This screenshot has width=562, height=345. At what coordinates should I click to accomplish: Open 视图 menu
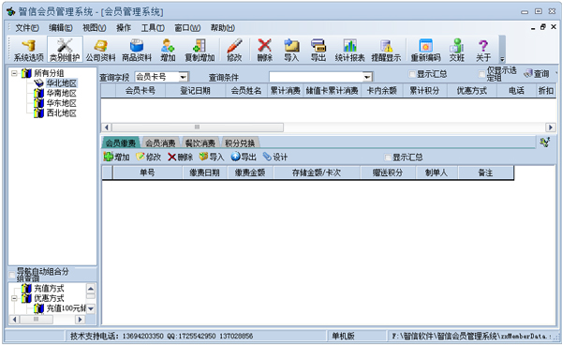click(95, 27)
